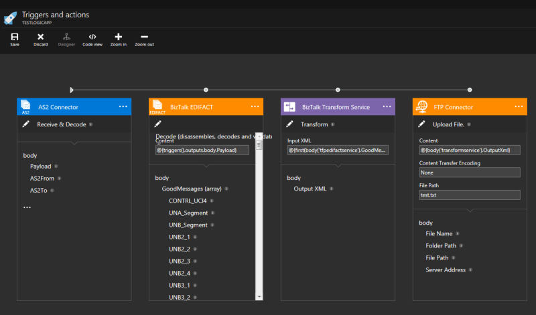Screen dimensions: 536x315
Task: Click the scrollbar down arrow in EDIFACT card
Action: click(x=259, y=297)
